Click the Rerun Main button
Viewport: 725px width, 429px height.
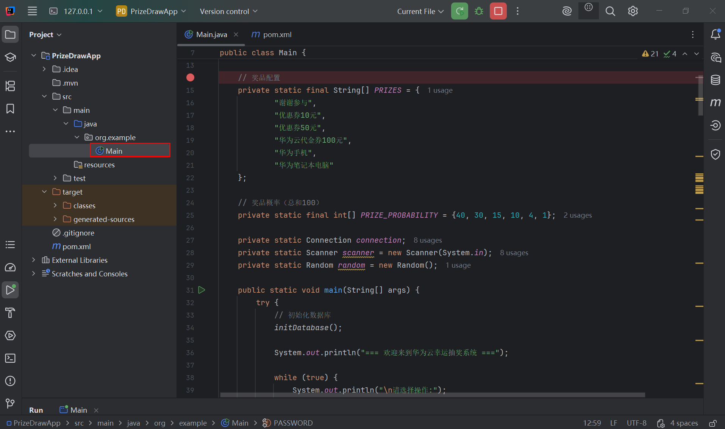click(x=459, y=11)
